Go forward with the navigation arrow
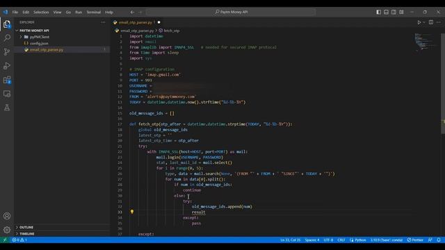Screen dimensions: 445x250 [140, 12]
